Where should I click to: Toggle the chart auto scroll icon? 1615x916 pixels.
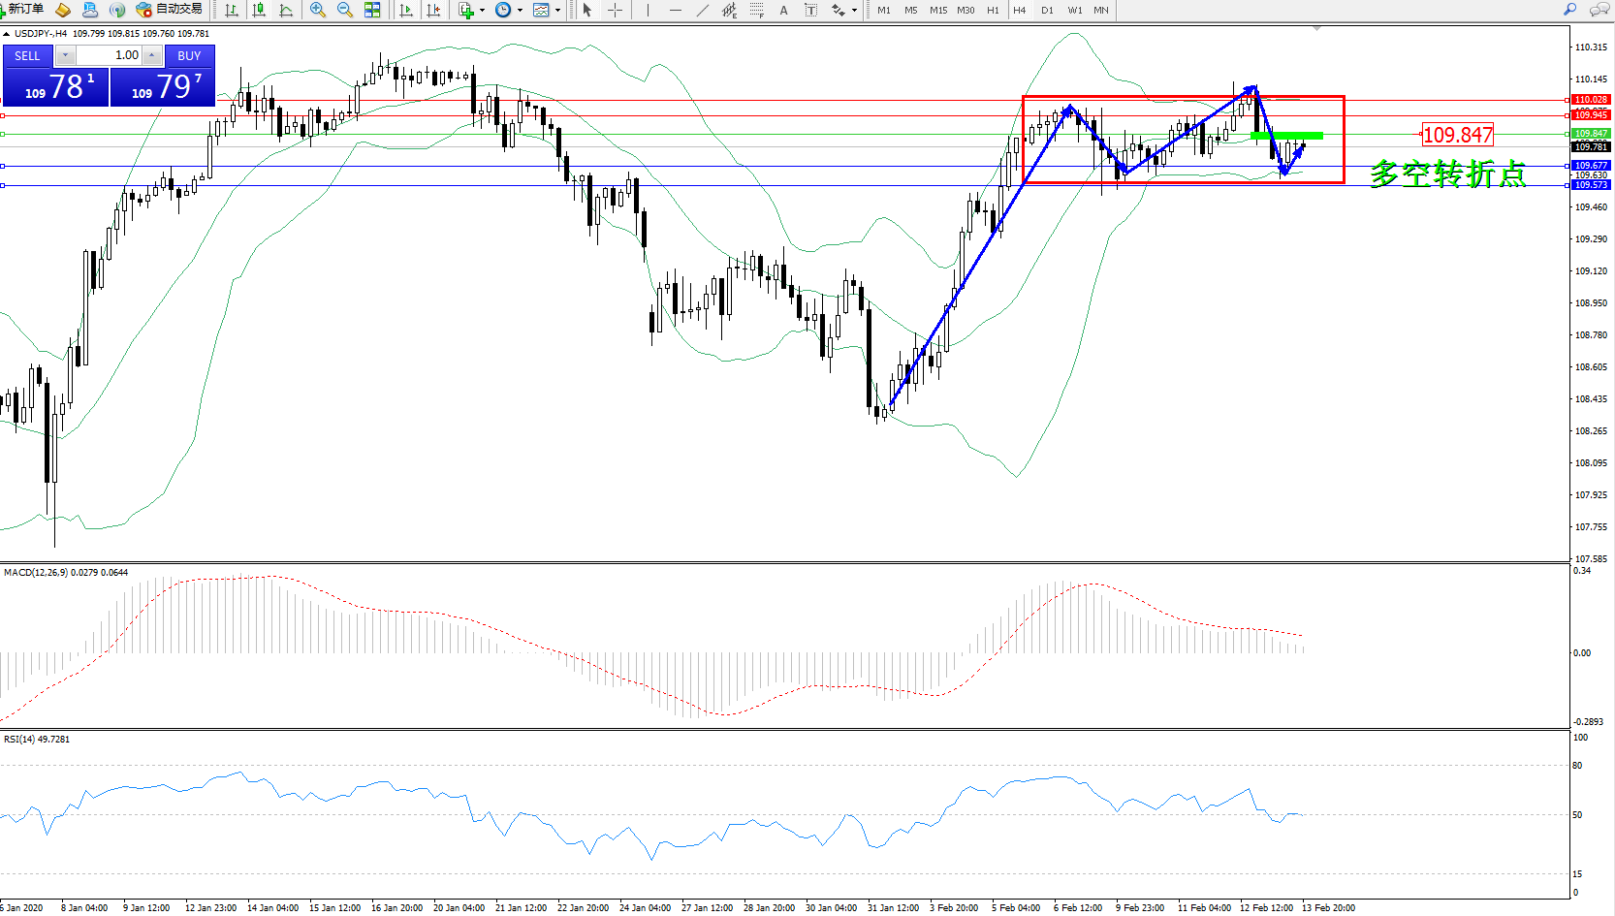[x=406, y=10]
